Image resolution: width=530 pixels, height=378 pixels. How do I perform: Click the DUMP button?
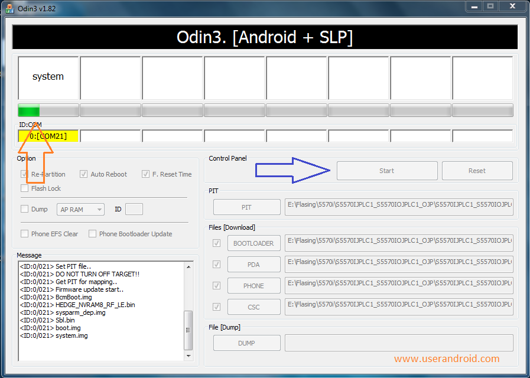(247, 343)
